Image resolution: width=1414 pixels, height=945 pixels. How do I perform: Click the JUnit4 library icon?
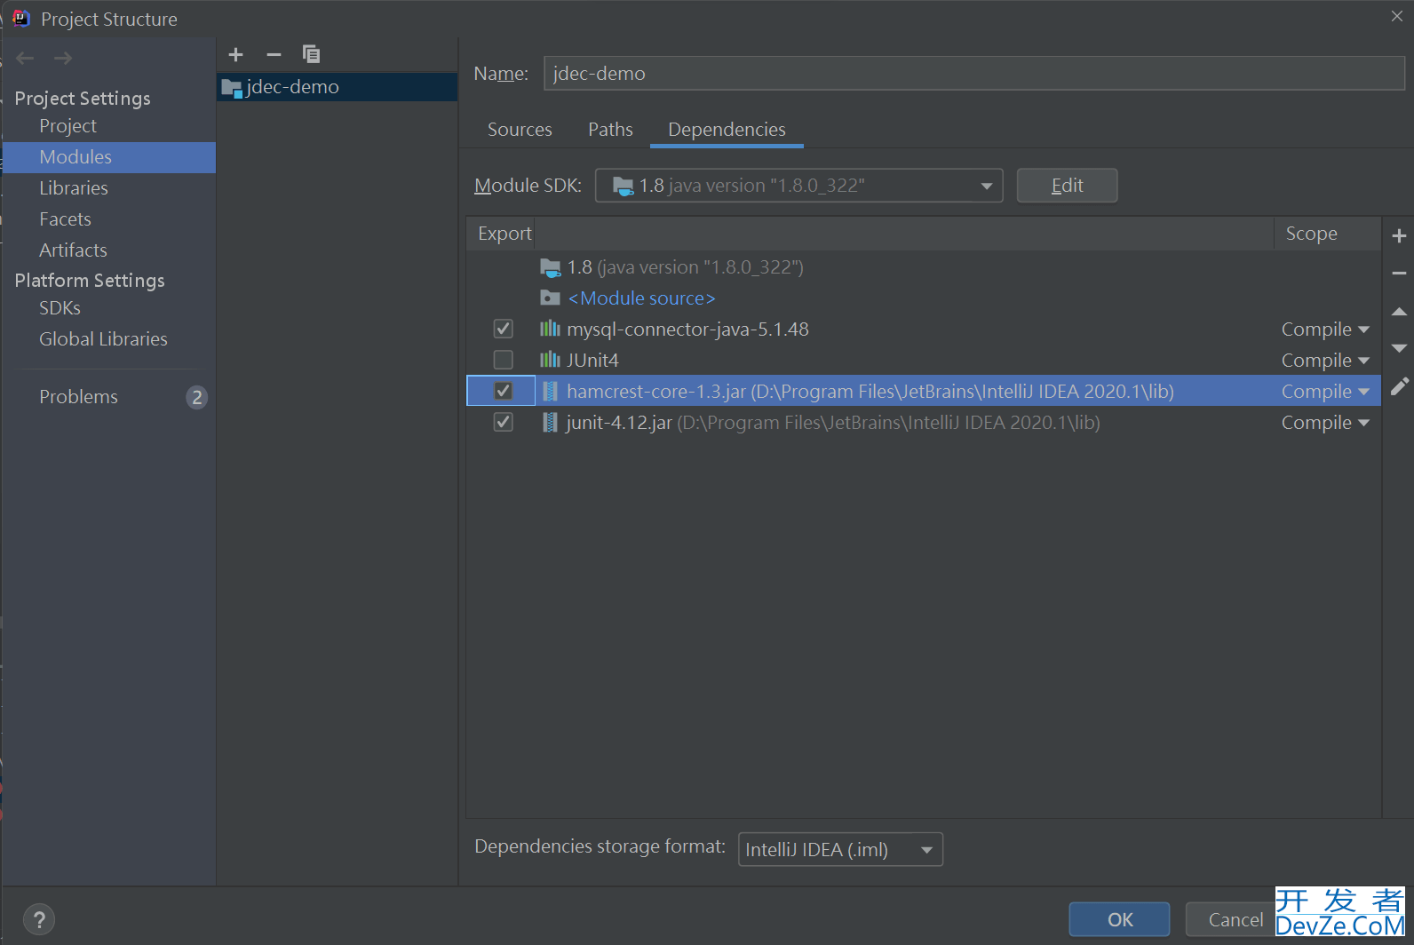coord(551,360)
